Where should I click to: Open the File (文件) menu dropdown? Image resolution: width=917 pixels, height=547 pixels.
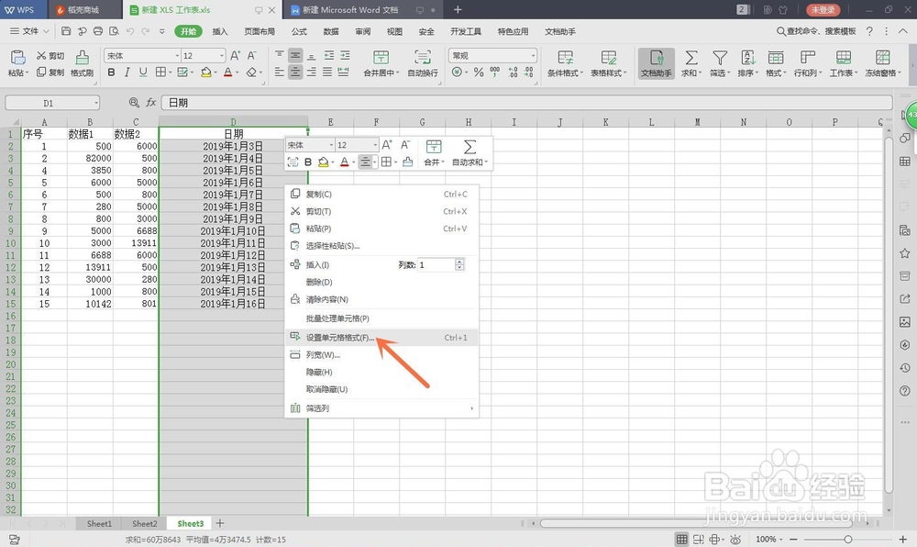(30, 31)
